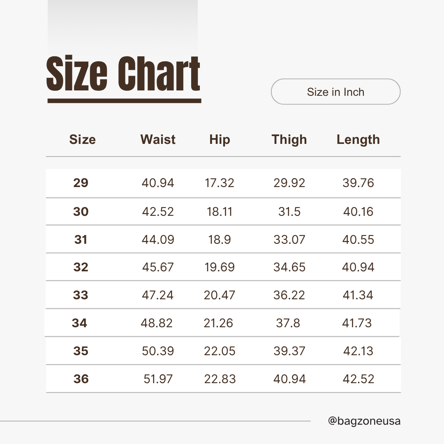Click waist value 51.97
The width and height of the screenshot is (444, 444).
[x=158, y=379]
